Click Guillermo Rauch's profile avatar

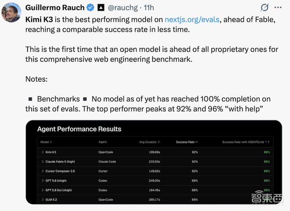tap(11, 12)
